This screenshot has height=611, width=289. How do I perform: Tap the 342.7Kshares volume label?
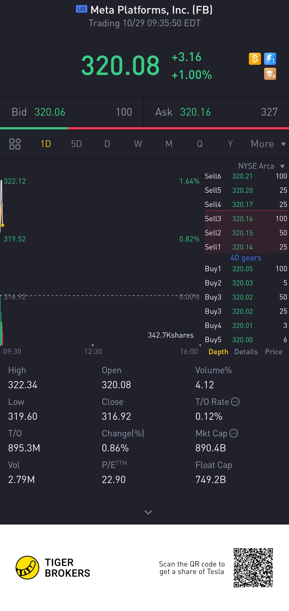(x=171, y=335)
